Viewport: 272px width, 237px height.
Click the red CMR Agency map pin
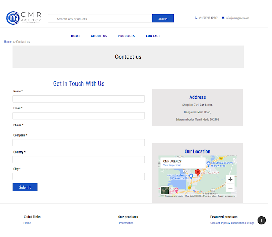click(198, 173)
